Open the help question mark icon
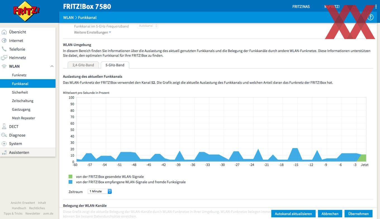 click(370, 17)
